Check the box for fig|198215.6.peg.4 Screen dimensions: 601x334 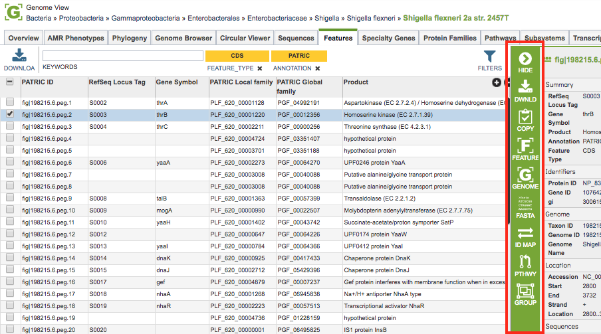[10, 138]
